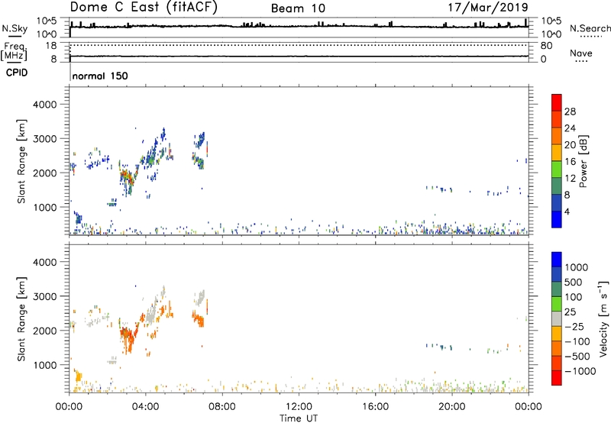The height and width of the screenshot is (423, 611).
Task: Click the "Beam 10" label
Action: tap(298, 8)
